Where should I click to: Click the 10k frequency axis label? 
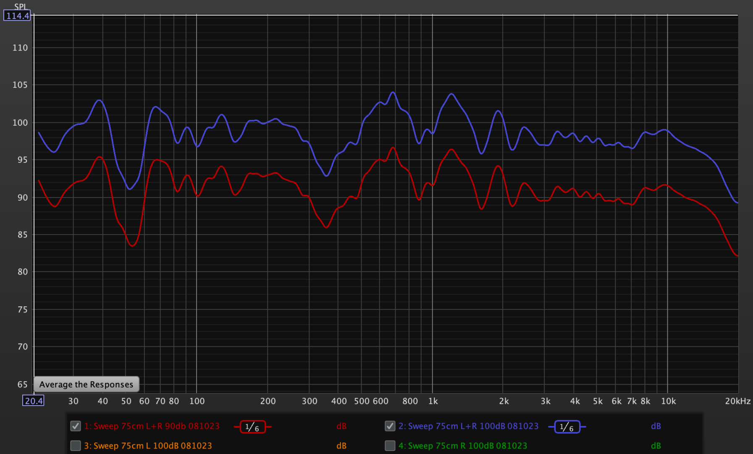(669, 401)
